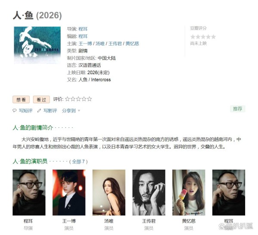
Task: Open 黄忆慈 cast photo holding popsicle
Action: click(x=189, y=192)
